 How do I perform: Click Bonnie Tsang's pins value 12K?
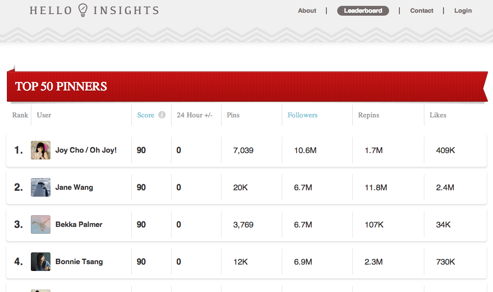click(x=240, y=262)
